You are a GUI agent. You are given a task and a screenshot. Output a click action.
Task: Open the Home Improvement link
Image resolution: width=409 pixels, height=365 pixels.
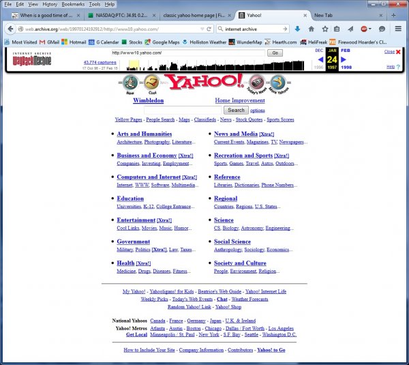[x=240, y=100]
